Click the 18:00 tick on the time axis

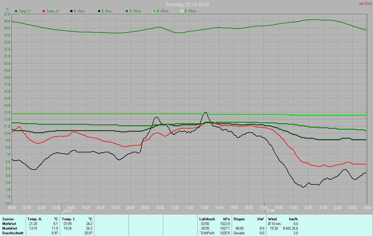pos(279,207)
